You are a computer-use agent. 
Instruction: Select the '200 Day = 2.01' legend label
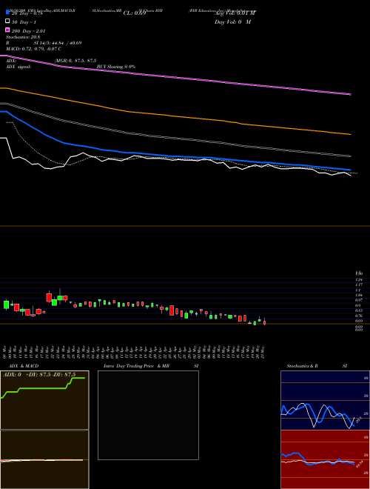(x=29, y=31)
